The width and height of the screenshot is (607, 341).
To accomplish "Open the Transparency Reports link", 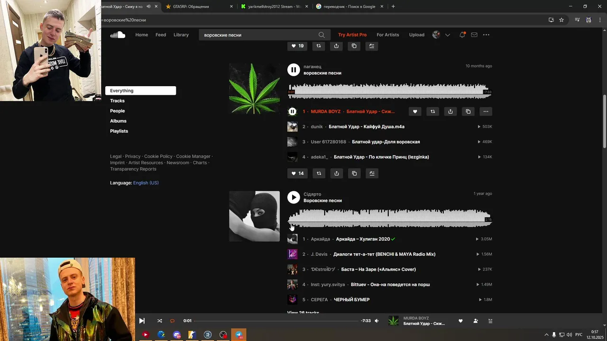I will (x=133, y=169).
